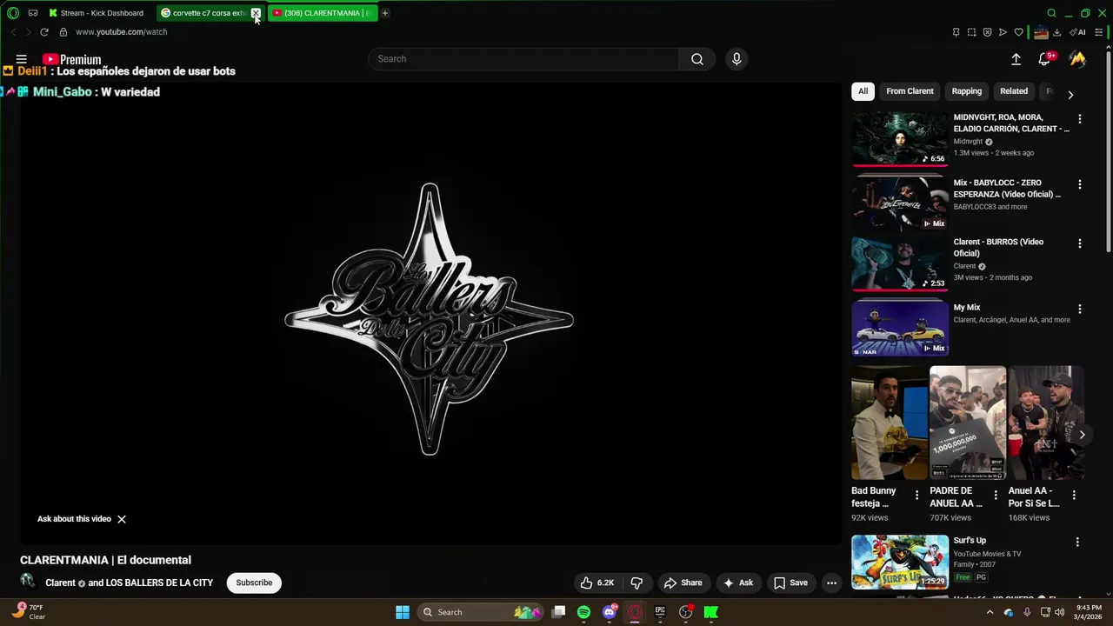Search tabs with the green magnifier icon
The height and width of the screenshot is (626, 1113).
pyautogui.click(x=1051, y=13)
